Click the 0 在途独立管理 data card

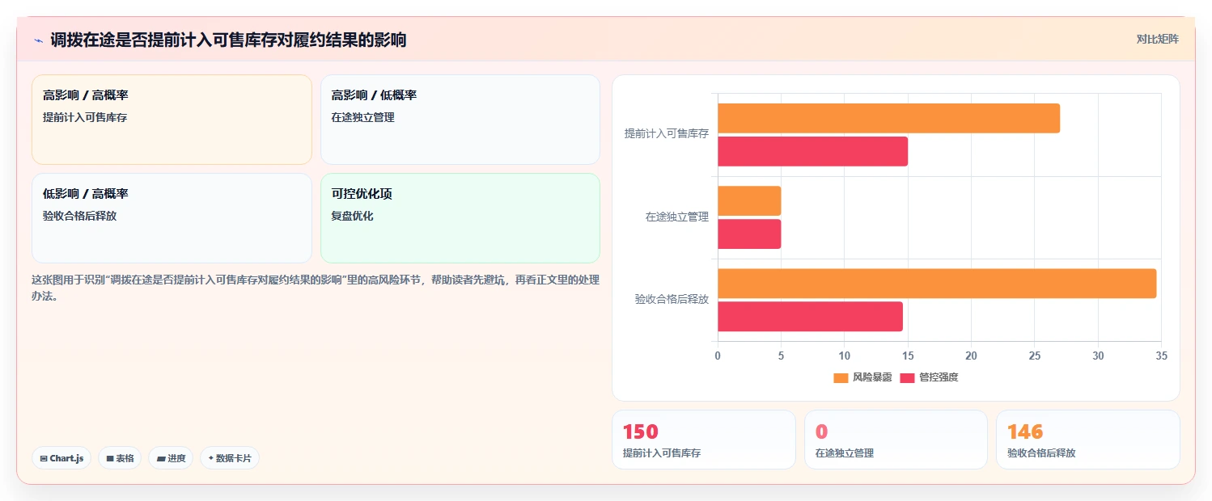pos(896,440)
